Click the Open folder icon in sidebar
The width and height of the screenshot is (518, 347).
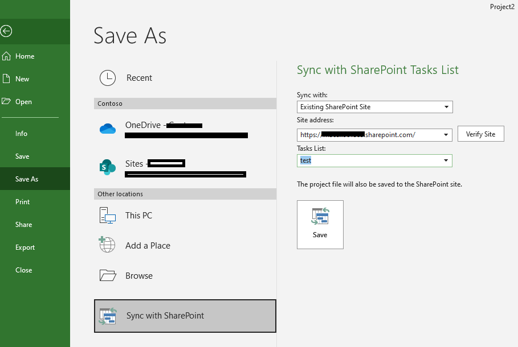pos(6,101)
